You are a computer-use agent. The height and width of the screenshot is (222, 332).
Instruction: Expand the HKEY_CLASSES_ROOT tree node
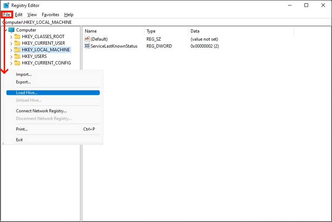click(x=11, y=37)
